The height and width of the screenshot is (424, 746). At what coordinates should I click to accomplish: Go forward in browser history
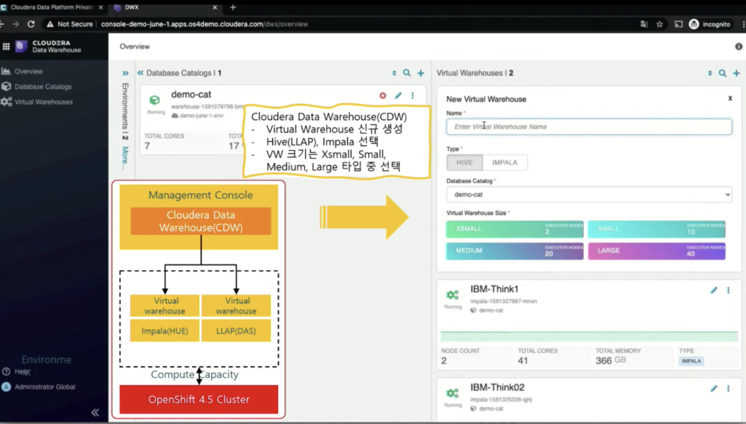click(16, 24)
